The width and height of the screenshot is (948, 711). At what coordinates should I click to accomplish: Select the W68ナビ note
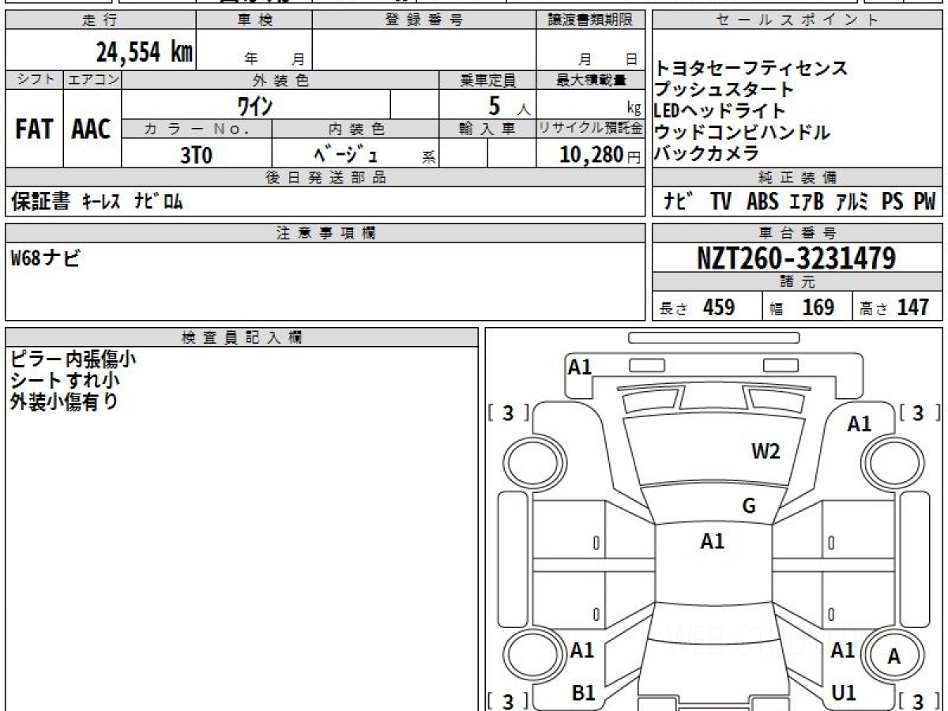coord(45,258)
